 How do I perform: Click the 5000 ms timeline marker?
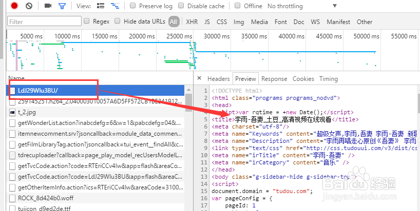(x=31, y=36)
